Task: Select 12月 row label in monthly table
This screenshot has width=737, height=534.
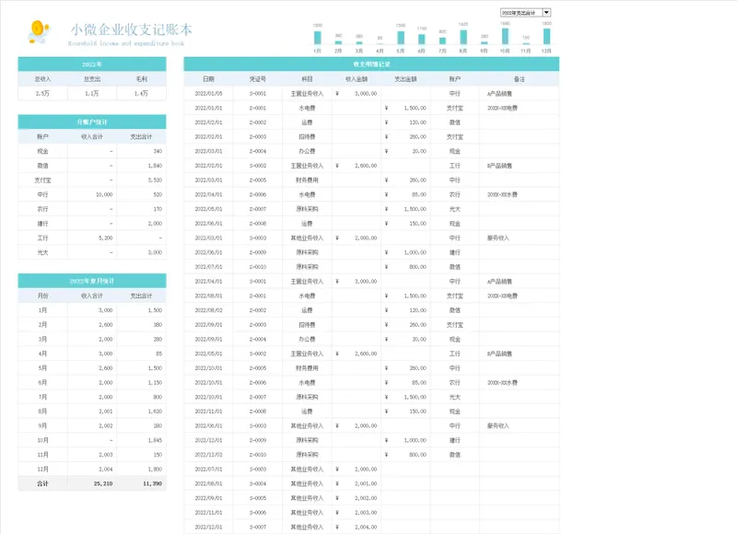Action: click(x=42, y=470)
